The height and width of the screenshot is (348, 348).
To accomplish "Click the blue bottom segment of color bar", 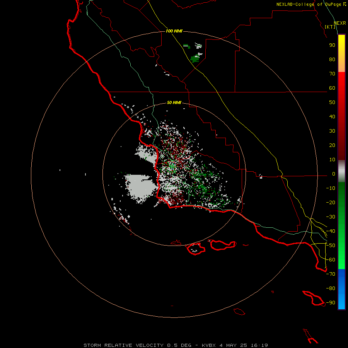I will tap(341, 289).
